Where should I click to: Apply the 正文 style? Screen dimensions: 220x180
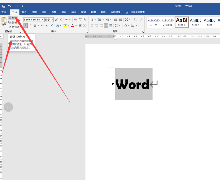tap(154, 22)
